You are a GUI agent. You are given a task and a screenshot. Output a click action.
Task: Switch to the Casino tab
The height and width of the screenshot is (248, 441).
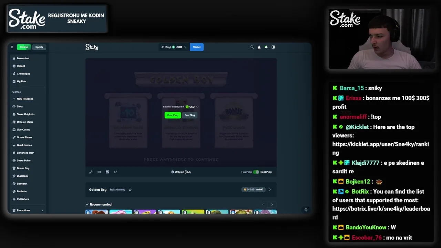24,47
